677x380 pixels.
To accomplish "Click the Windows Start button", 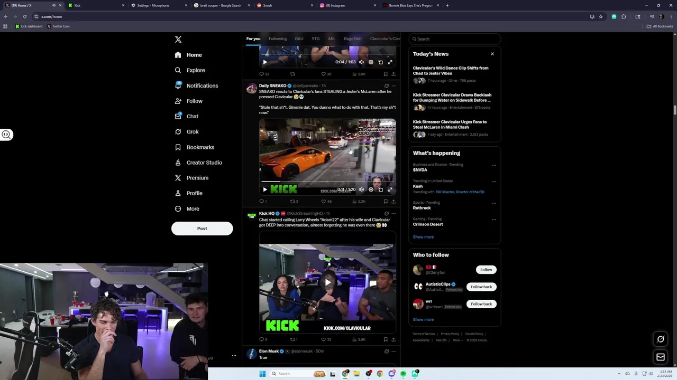I will [262, 374].
